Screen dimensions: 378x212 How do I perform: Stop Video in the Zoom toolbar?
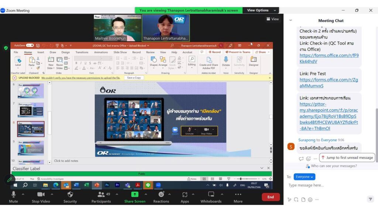(x=41, y=197)
